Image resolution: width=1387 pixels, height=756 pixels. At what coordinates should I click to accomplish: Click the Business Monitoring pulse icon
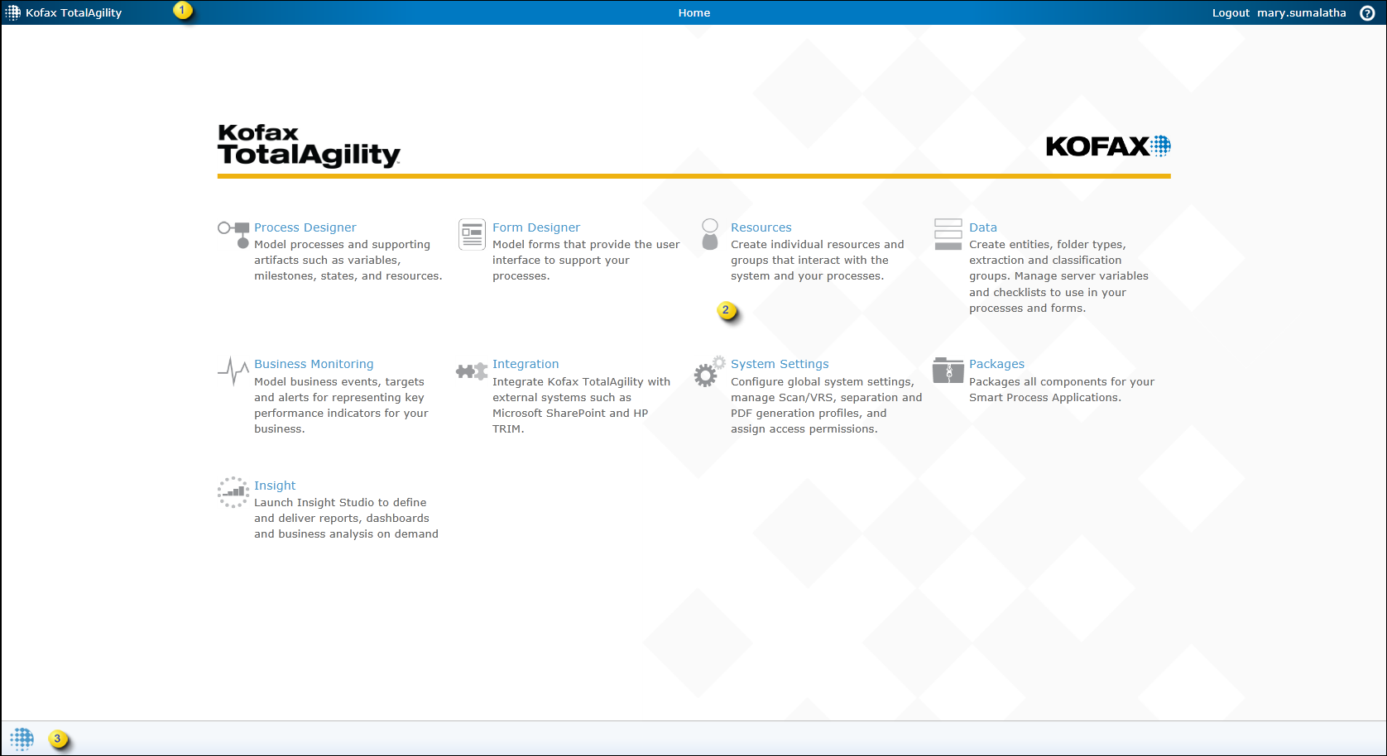pos(233,371)
